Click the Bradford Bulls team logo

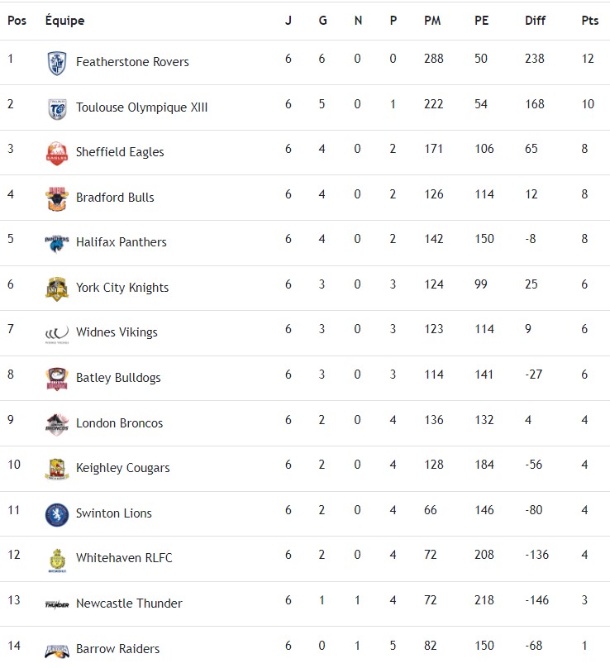[56, 198]
